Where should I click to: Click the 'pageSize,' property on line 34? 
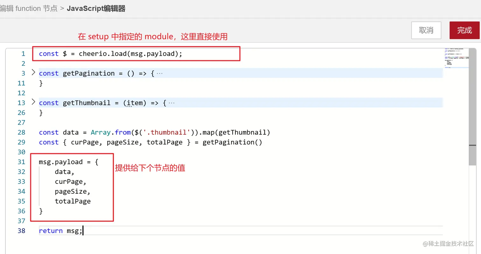(x=73, y=191)
